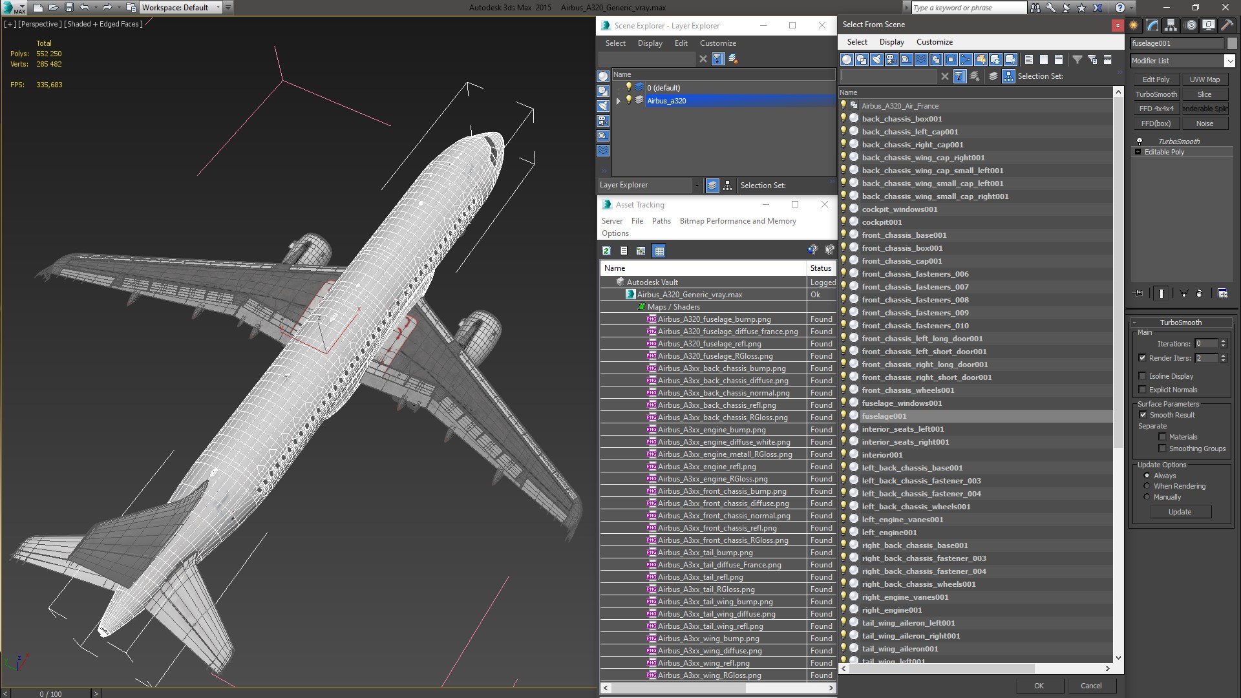
Task: Toggle Display Lights filter in Select From Scene
Action: (x=876, y=59)
